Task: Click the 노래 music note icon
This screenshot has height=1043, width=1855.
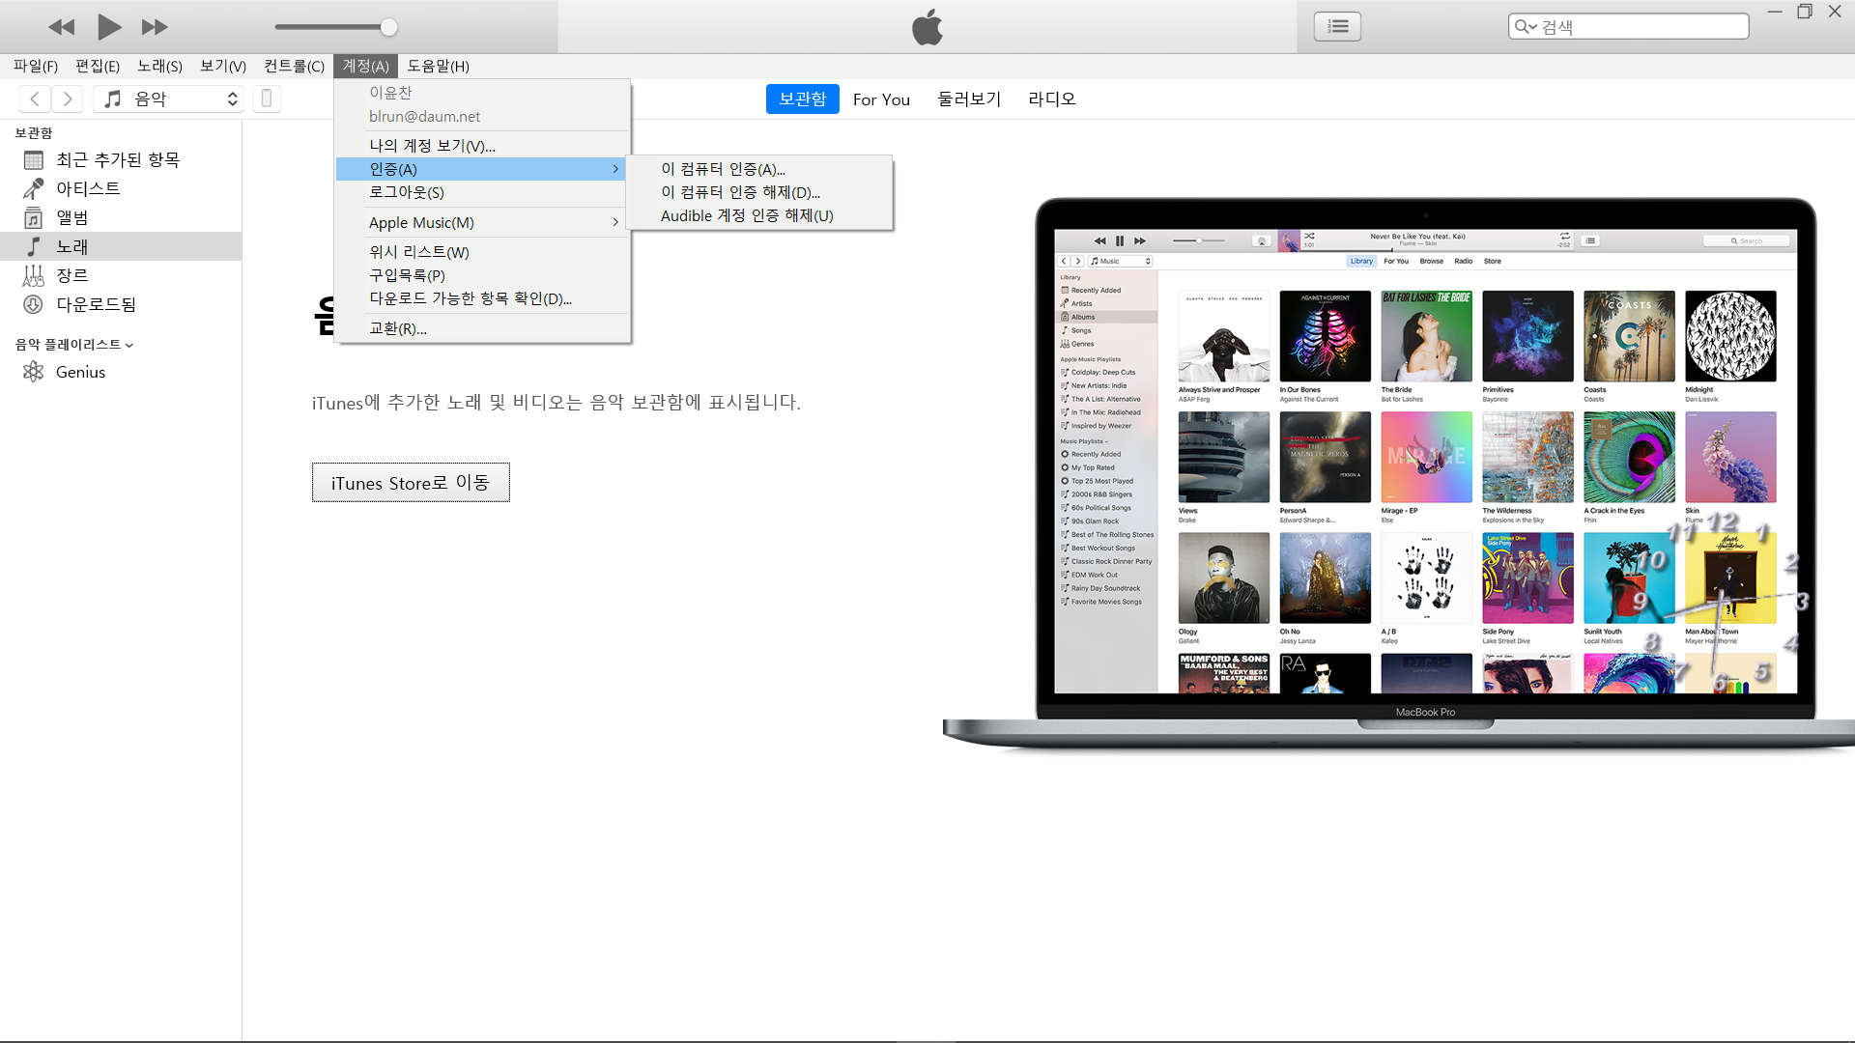Action: pos(34,246)
